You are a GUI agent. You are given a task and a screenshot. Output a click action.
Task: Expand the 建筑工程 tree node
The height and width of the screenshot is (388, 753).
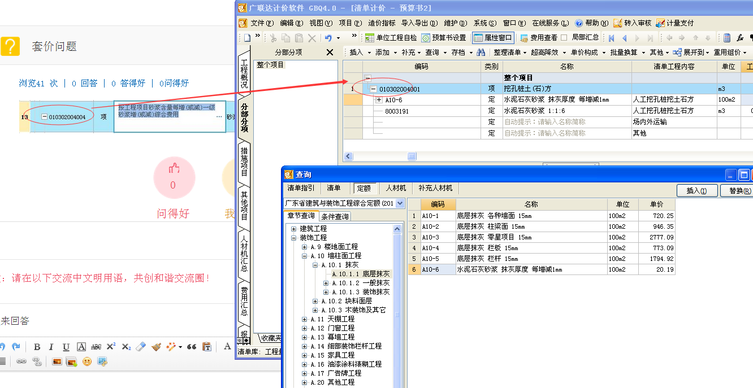[x=294, y=229]
